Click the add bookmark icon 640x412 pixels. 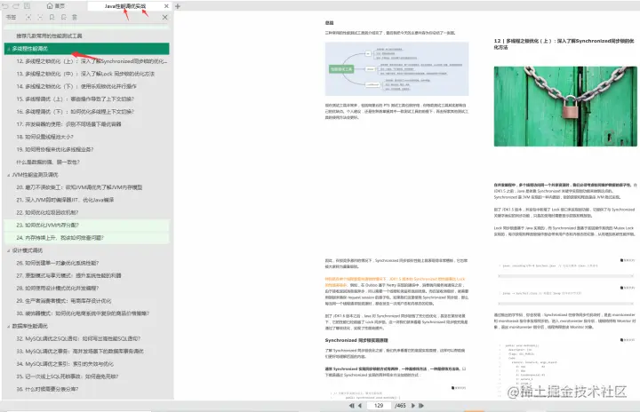pos(52,17)
